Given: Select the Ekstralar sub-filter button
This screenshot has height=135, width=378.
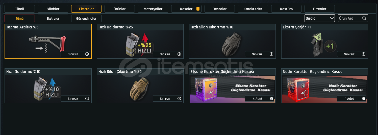Looking at the screenshot, I should (x=53, y=18).
